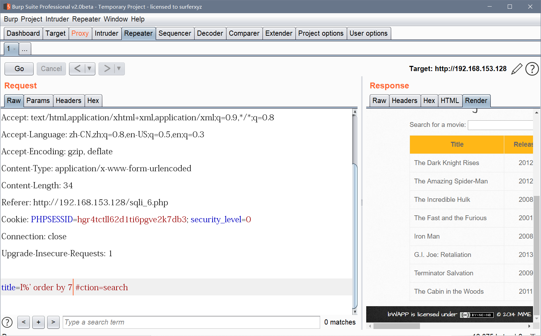The height and width of the screenshot is (336, 541).
Task: Click the pencil icon to edit target
Action: point(517,69)
